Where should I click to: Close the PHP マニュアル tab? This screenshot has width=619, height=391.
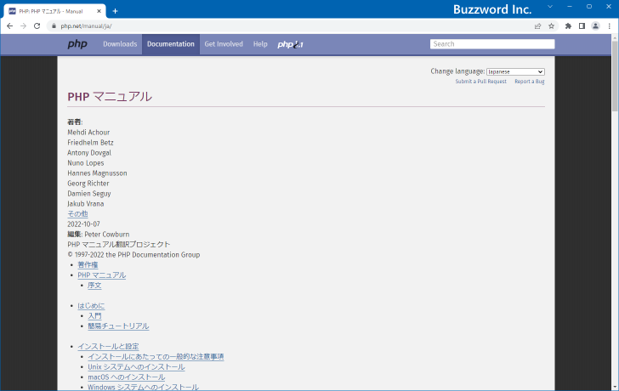point(99,11)
